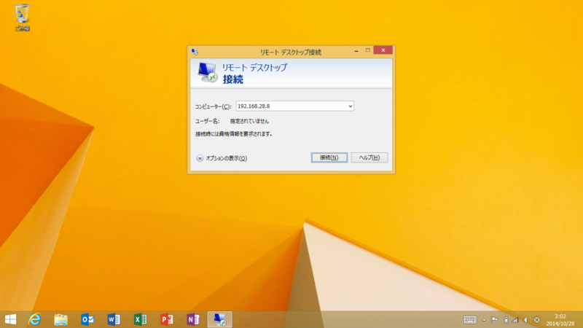The width and height of the screenshot is (583, 328).
Task: Close the Remote Desktop Connection dialog
Action: pyautogui.click(x=383, y=50)
